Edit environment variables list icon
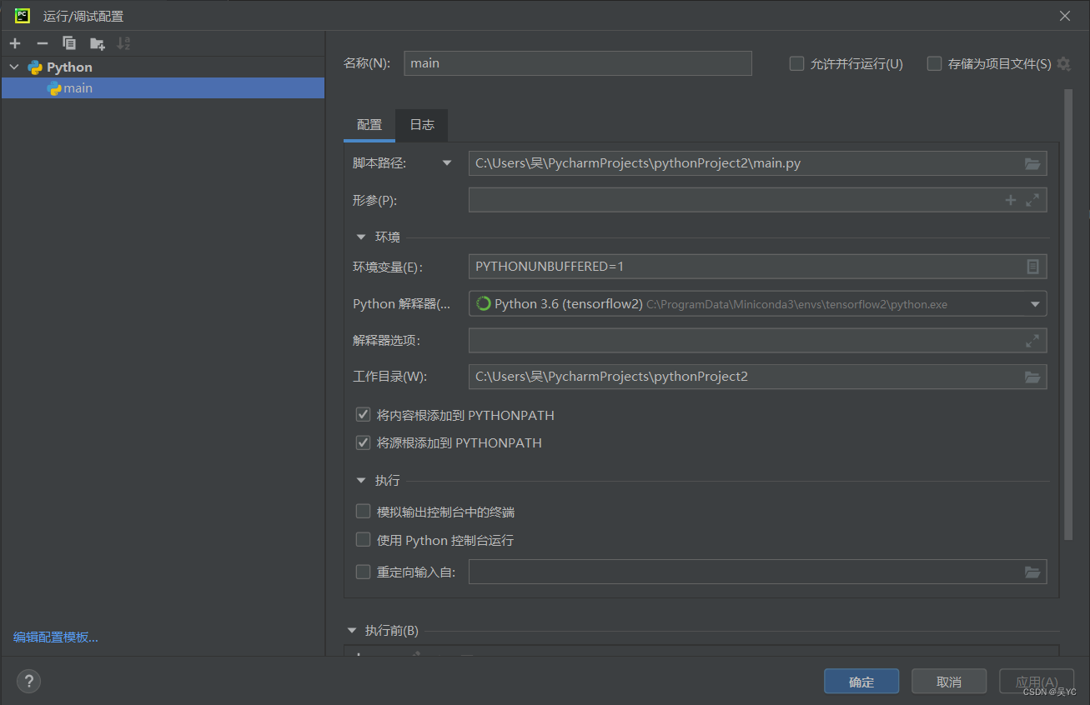This screenshot has height=705, width=1090. 1032,267
